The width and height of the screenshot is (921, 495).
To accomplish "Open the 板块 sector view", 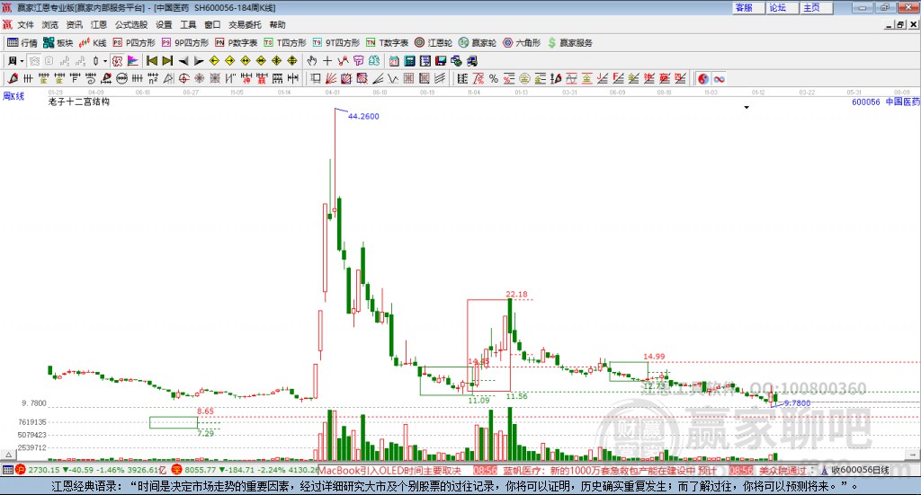I will 58,43.
